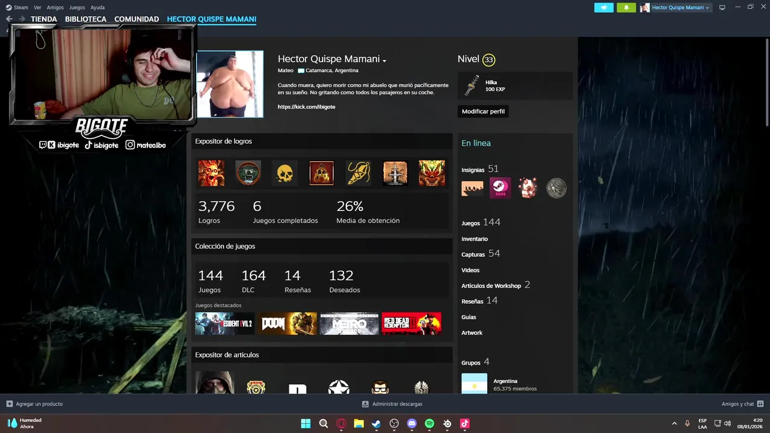Open the Videos link

(470, 270)
